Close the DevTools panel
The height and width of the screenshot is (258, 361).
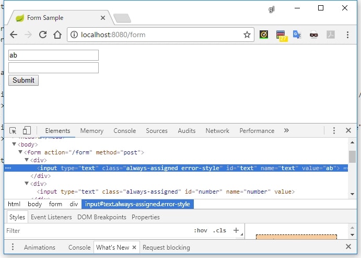348,130
